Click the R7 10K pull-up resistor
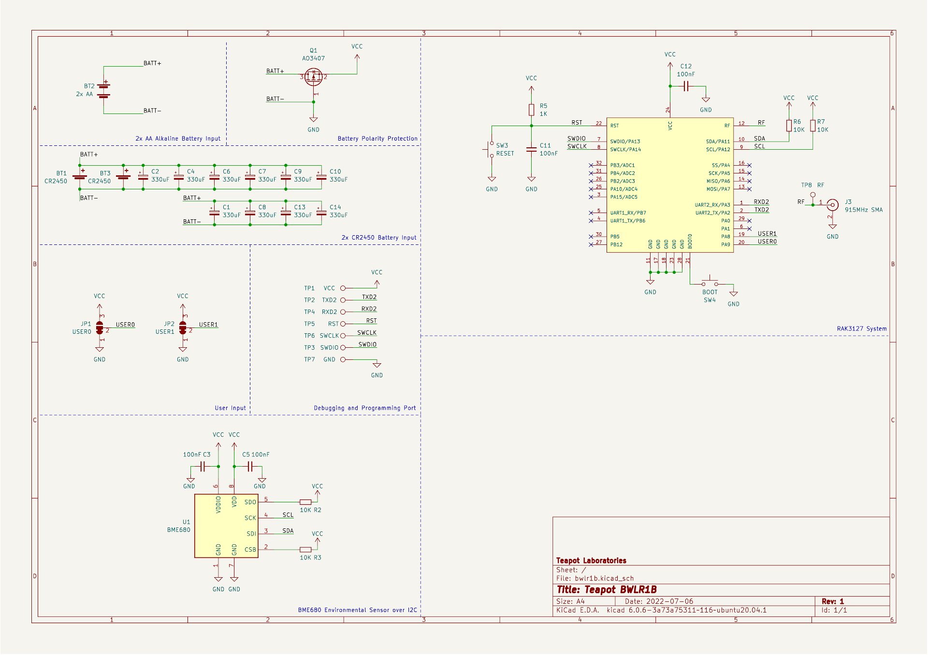The height and width of the screenshot is (655, 928). pos(812,126)
